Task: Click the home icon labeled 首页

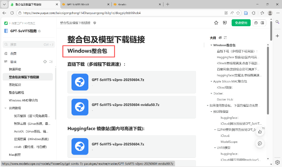Action: [x=6, y=53]
